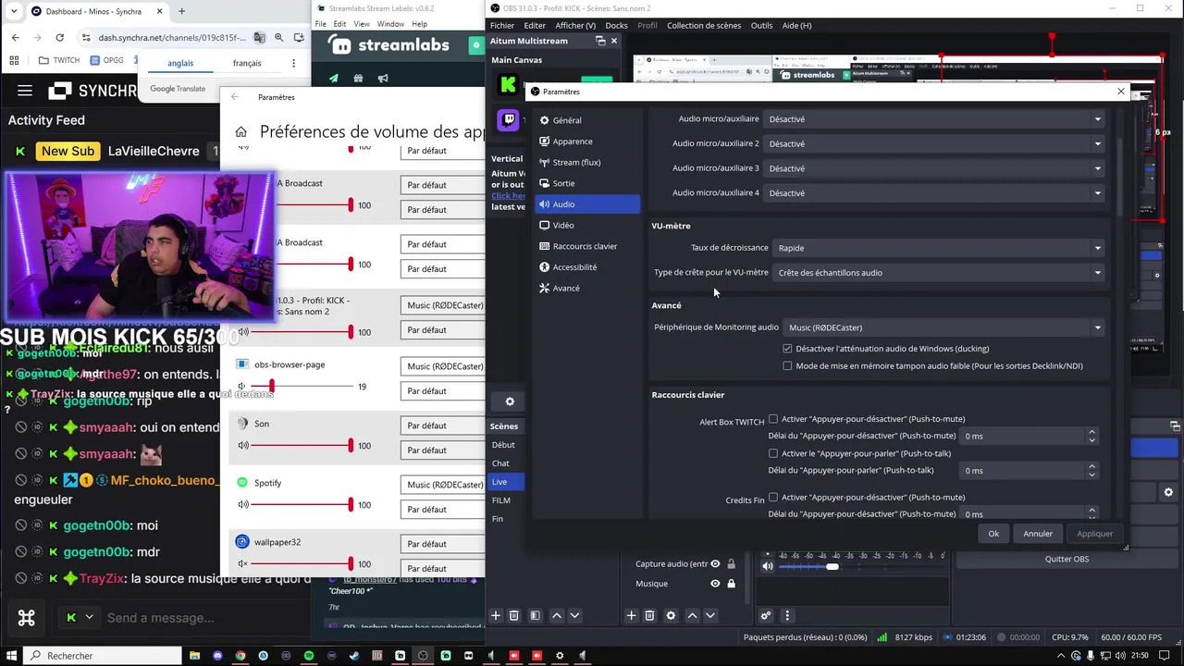Click Streamlabs gift icon

(x=358, y=79)
